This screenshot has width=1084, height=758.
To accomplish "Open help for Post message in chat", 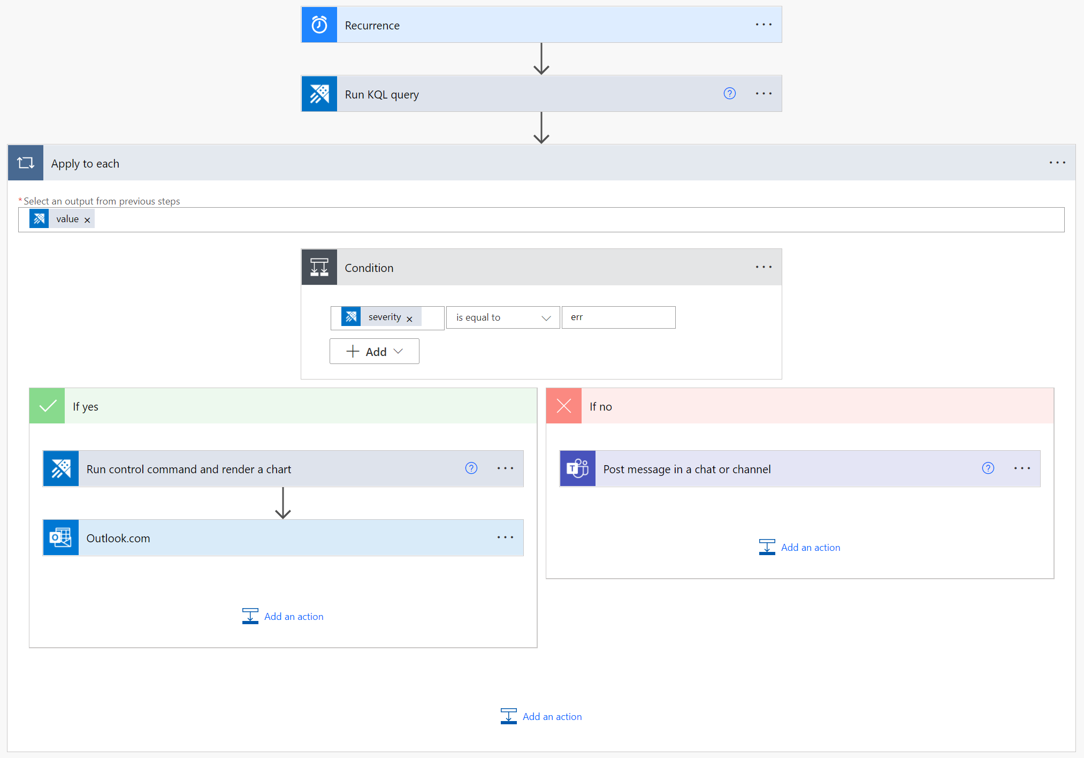I will [x=988, y=468].
